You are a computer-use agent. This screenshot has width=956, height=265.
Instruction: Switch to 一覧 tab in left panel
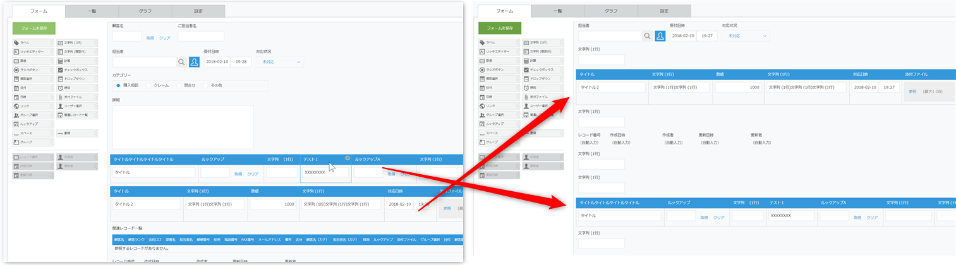92,11
